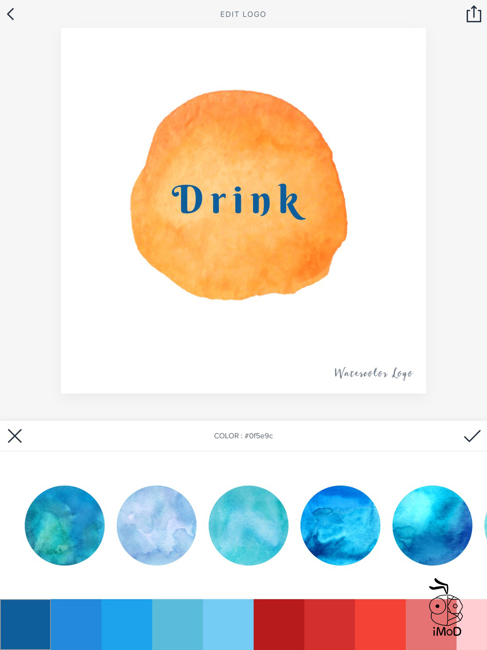Cancel color editing with the X icon
This screenshot has width=487, height=650.
click(x=14, y=436)
